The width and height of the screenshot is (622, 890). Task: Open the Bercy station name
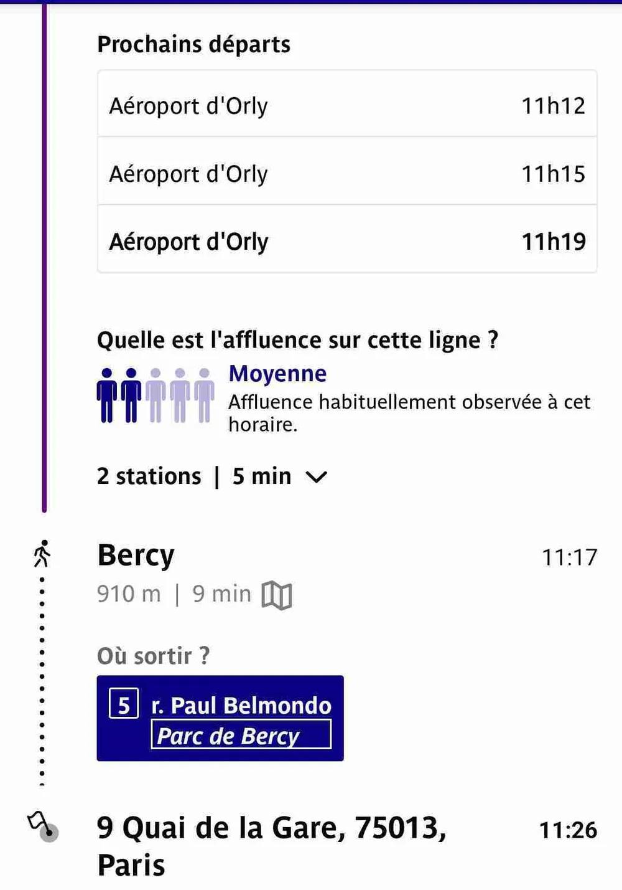point(136,555)
